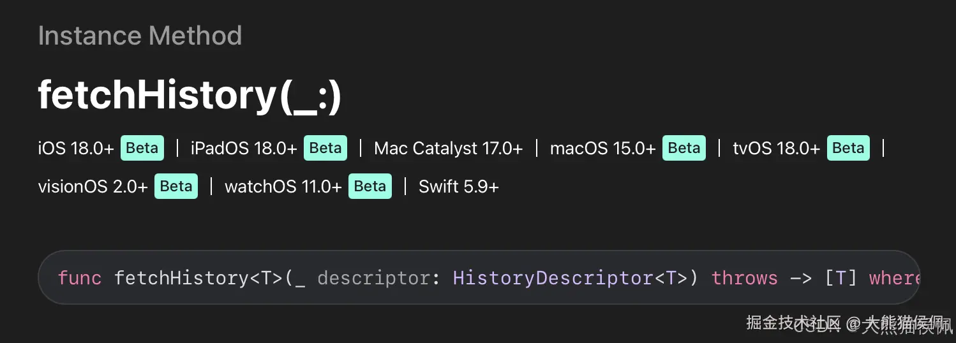This screenshot has height=343, width=956.
Task: Click the Beta badge next to macOS 15.0+
Action: coord(684,148)
